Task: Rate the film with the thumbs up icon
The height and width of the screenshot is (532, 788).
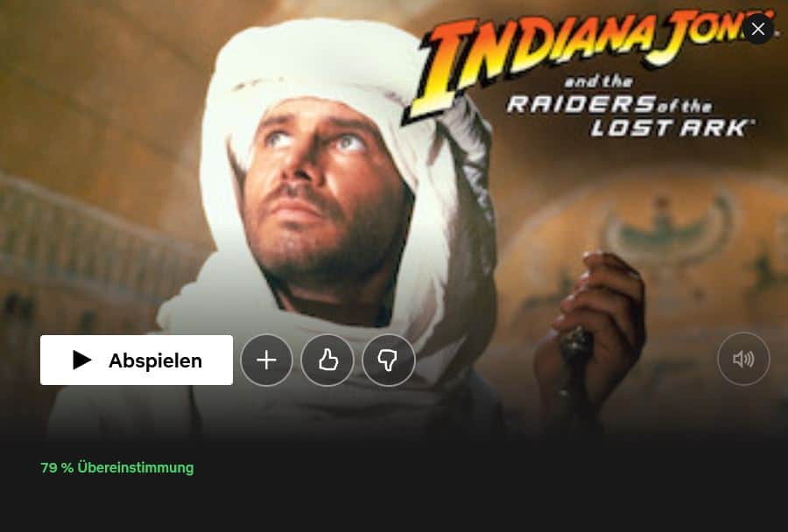Action: (x=327, y=360)
